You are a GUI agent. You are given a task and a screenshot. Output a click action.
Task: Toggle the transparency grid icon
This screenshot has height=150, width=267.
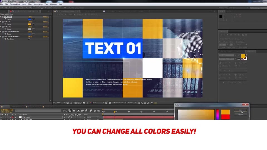(x=110, y=103)
